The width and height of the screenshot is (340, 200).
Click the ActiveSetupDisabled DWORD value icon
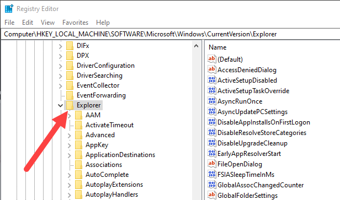click(x=211, y=80)
